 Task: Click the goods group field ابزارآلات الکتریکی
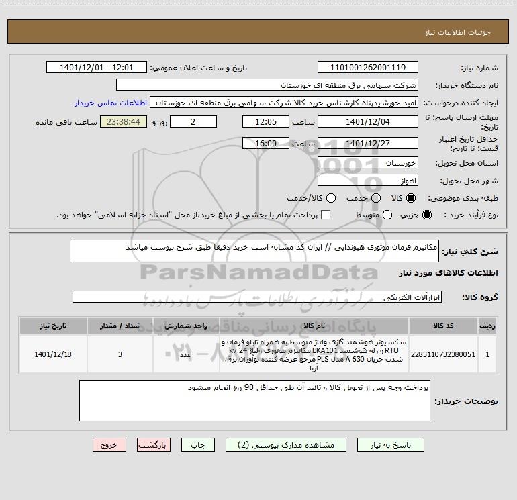coord(257,297)
